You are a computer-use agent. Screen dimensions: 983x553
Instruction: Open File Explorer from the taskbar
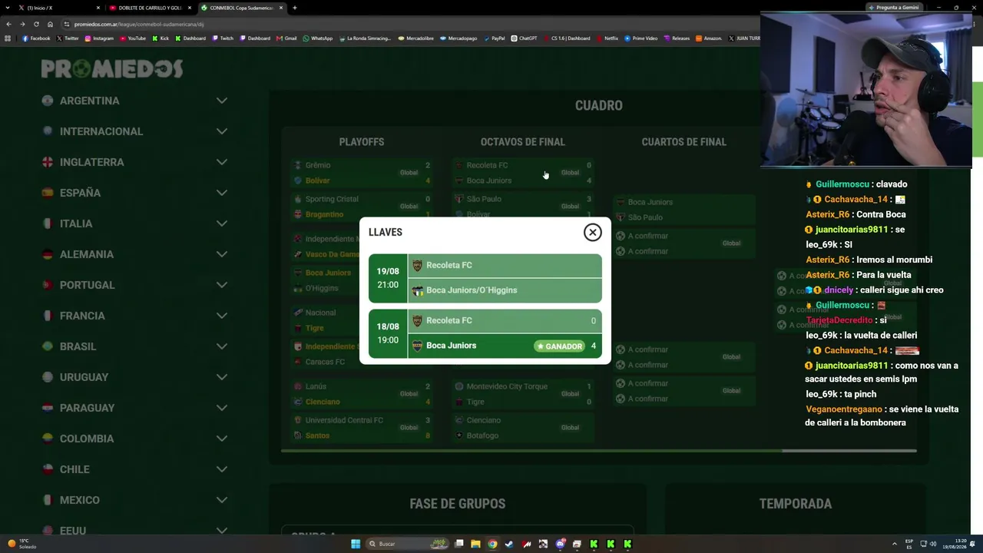pos(475,544)
